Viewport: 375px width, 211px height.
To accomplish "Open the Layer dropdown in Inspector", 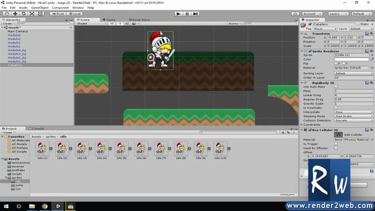I will [x=362, y=29].
